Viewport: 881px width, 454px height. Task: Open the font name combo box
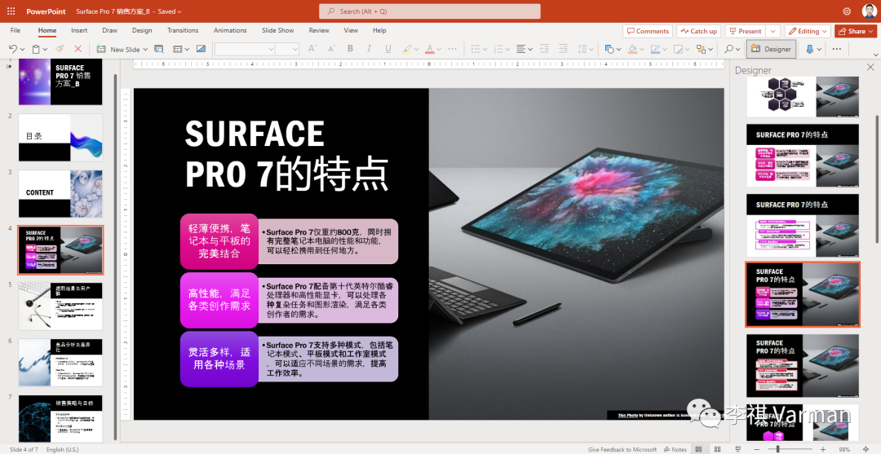coord(245,50)
